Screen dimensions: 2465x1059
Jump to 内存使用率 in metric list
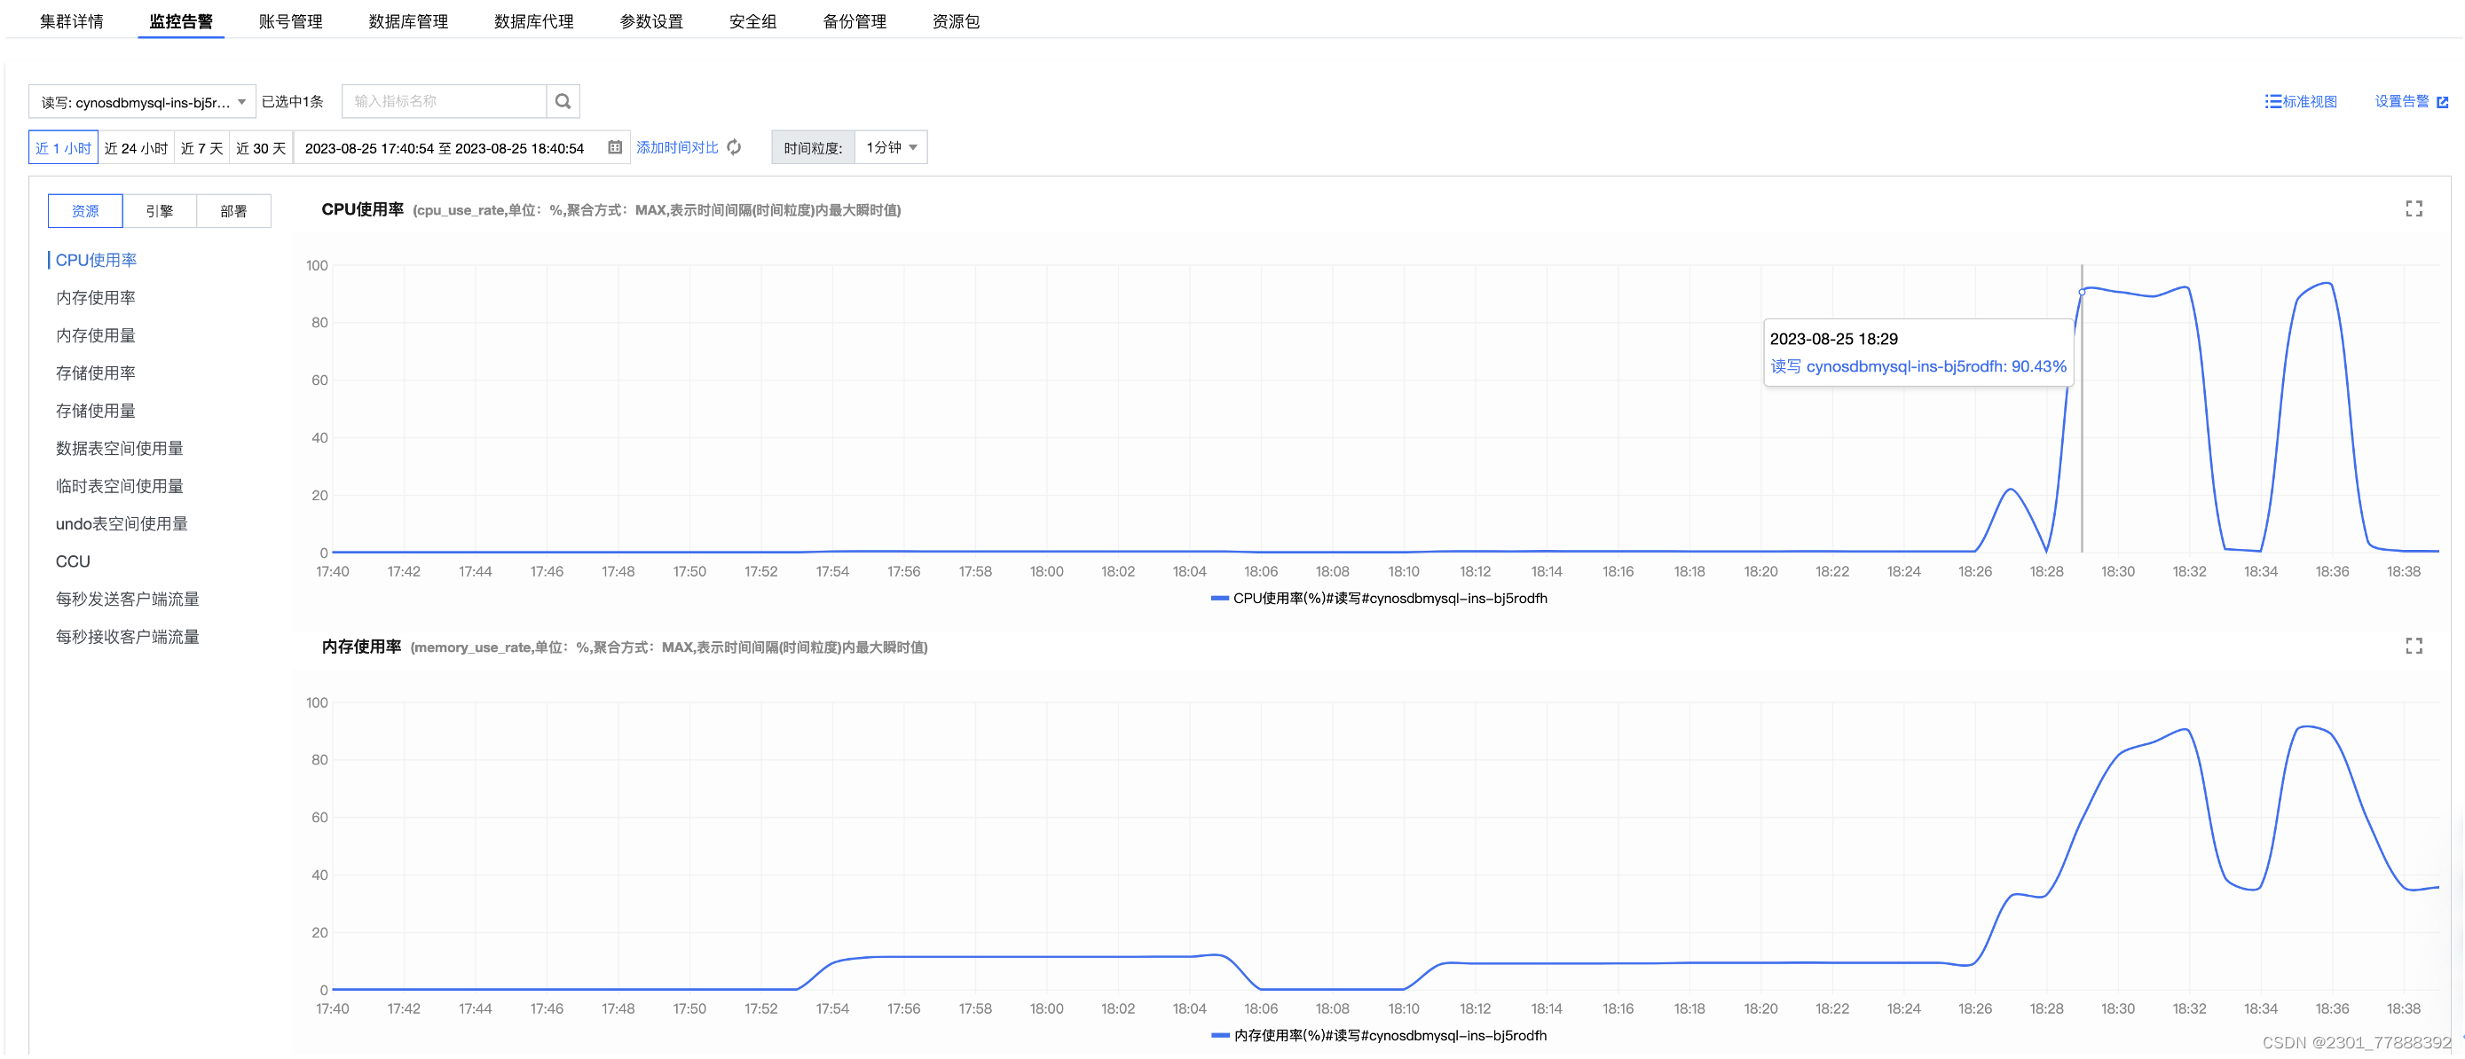click(x=96, y=297)
